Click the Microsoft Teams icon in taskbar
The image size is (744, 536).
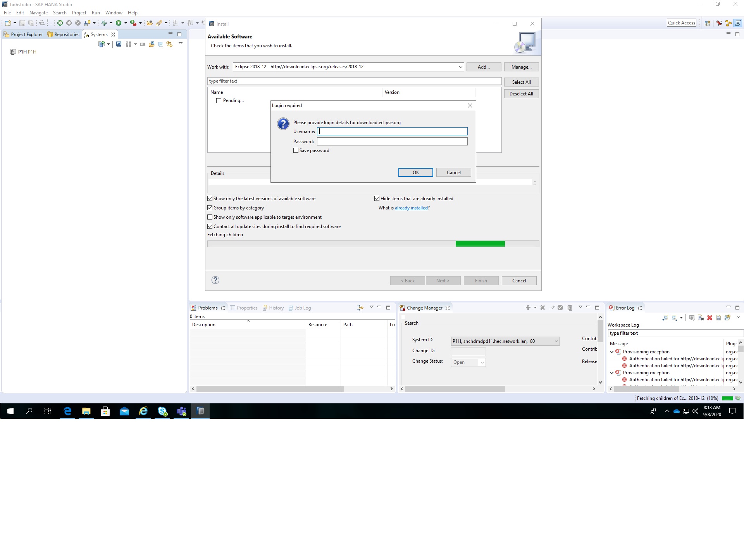[x=181, y=411]
